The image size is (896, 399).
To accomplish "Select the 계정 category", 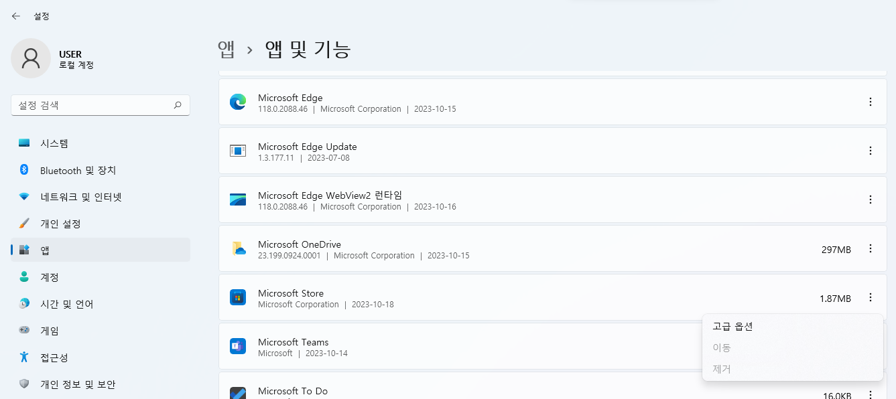I will pos(101,277).
